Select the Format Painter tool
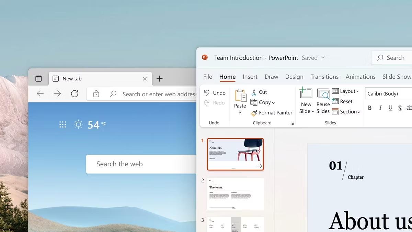Screen dimensions: 412x232 click(x=272, y=113)
